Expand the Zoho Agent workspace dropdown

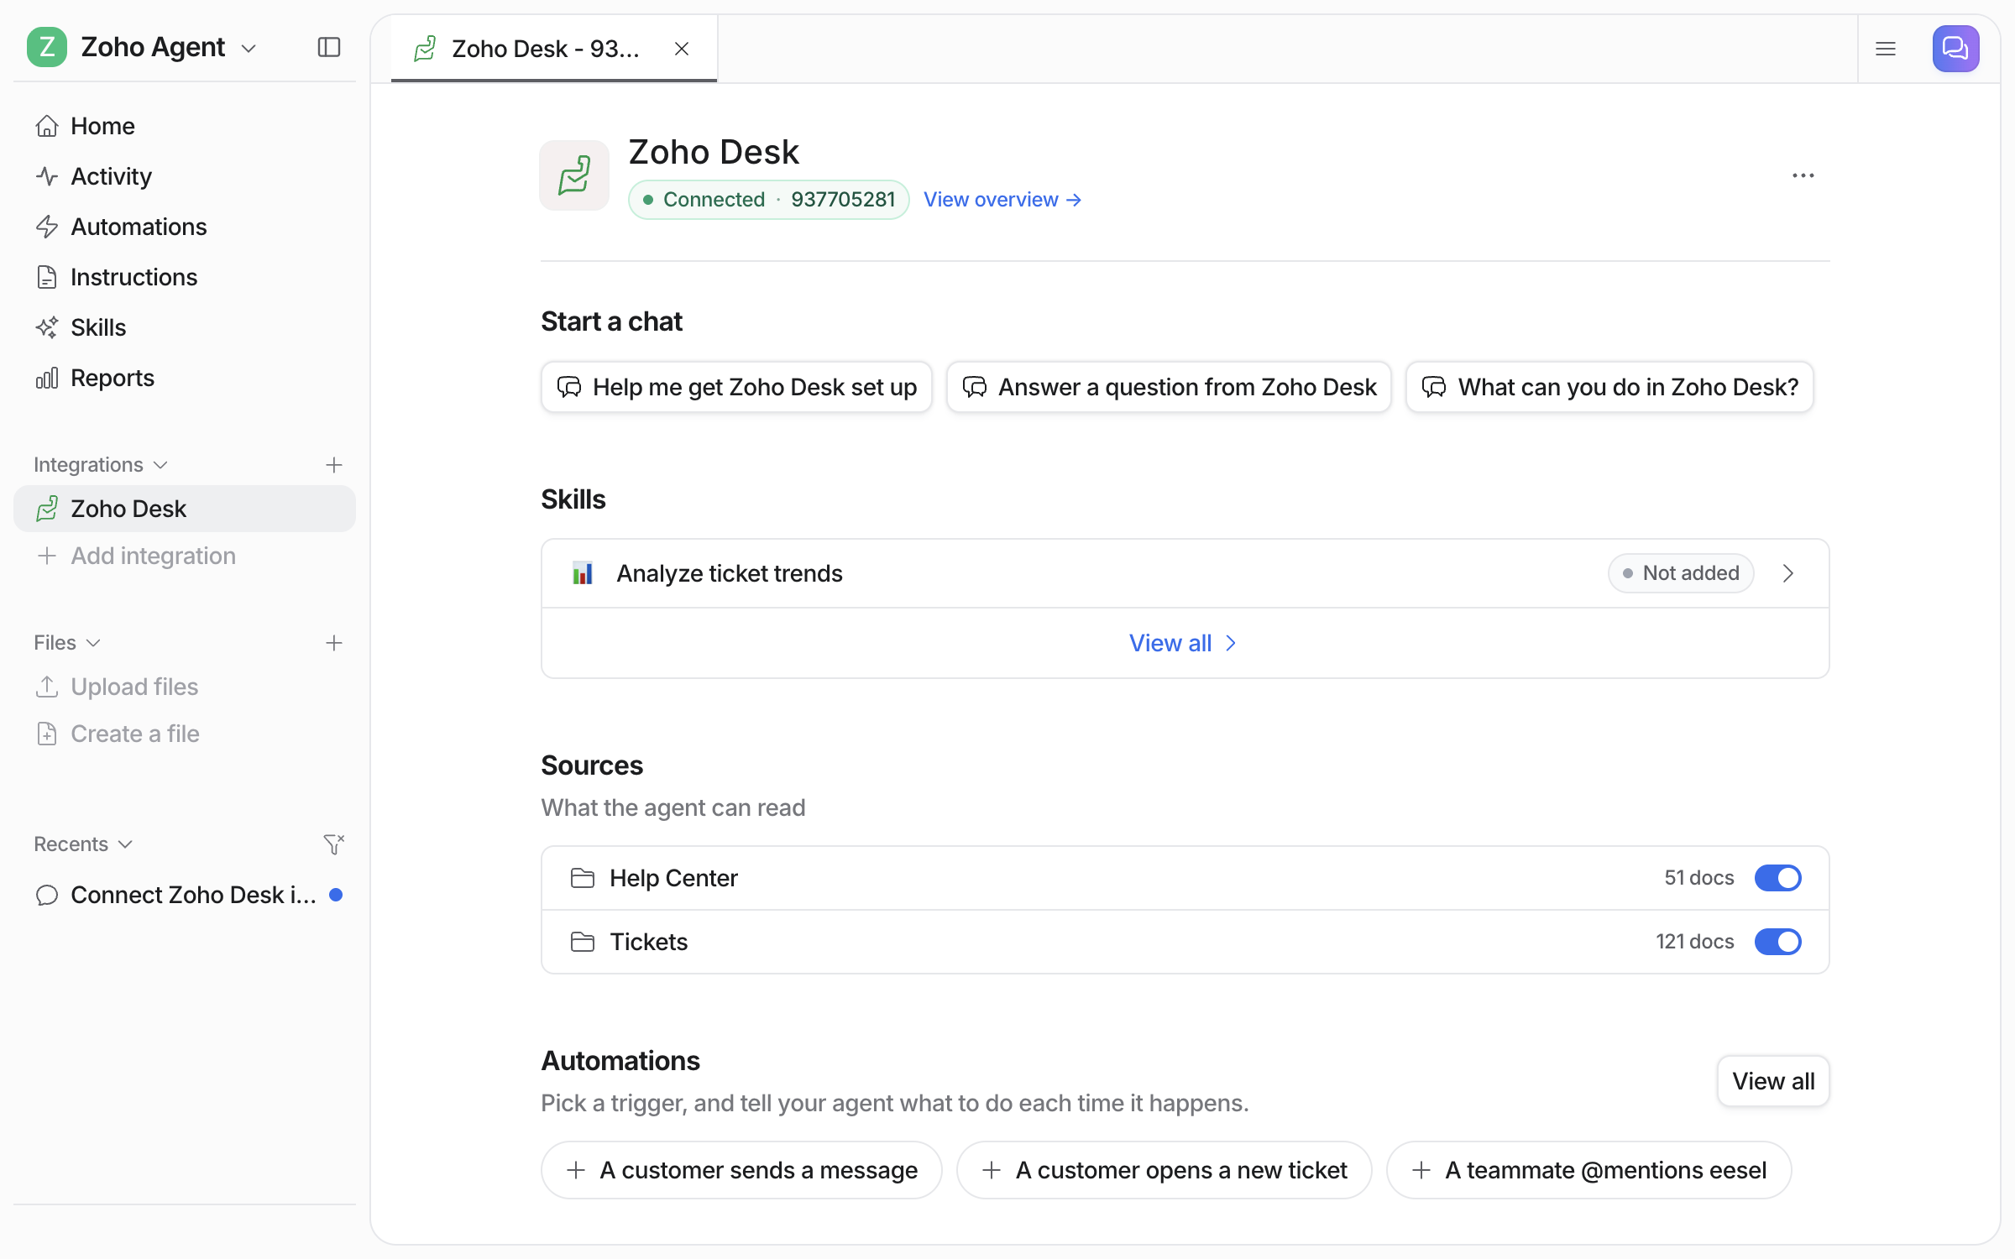[x=249, y=49]
